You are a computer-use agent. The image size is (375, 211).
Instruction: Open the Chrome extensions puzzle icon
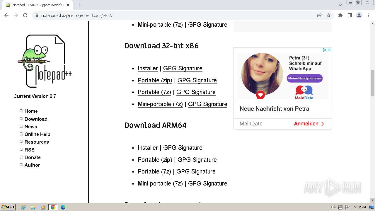click(340, 16)
